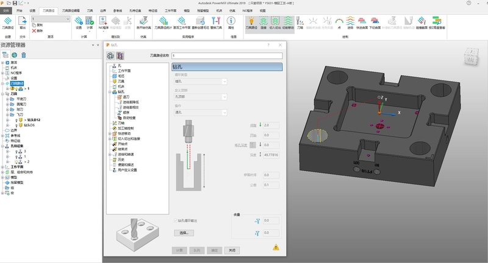Open the active toolpath dropdown showing 1
This screenshot has width=488, height=263.
click(x=51, y=19)
